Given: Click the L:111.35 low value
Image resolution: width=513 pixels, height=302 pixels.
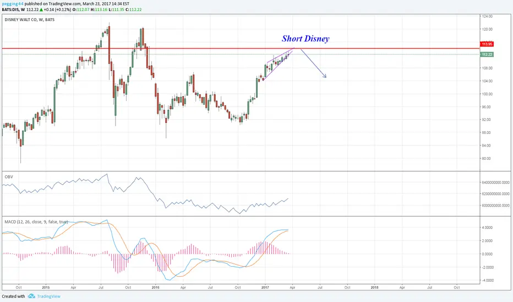Looking at the screenshot, I should point(116,9).
